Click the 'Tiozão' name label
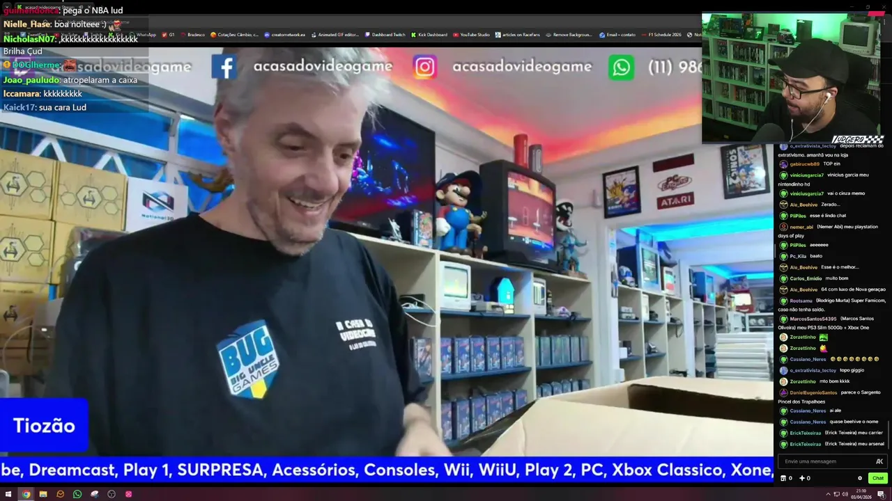This screenshot has width=892, height=501. pyautogui.click(x=44, y=426)
